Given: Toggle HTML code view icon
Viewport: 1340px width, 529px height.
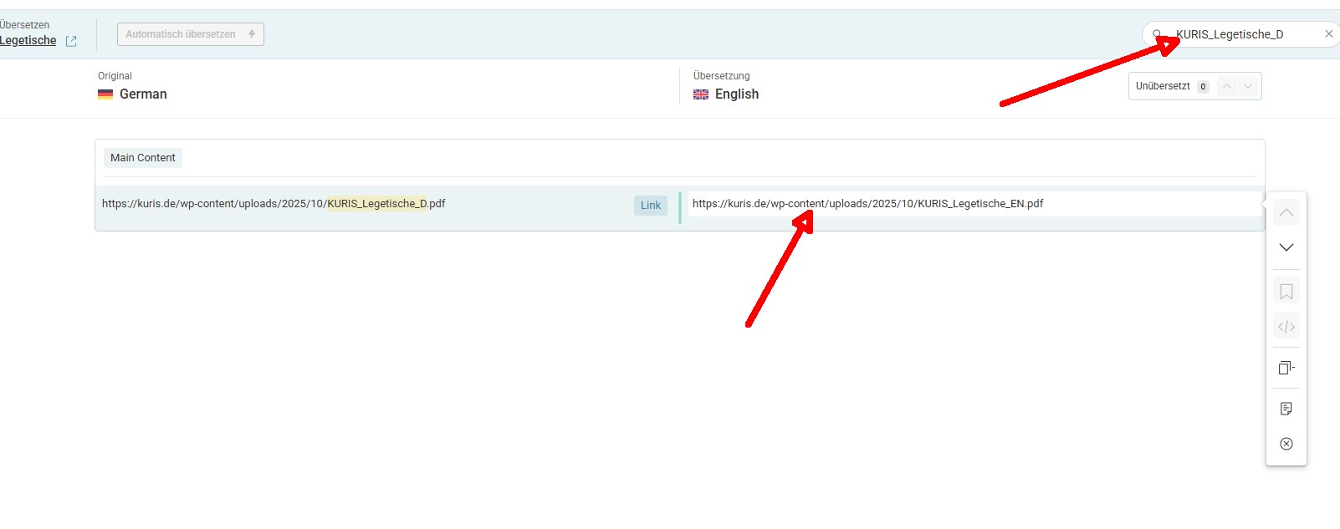Looking at the screenshot, I should point(1286,327).
